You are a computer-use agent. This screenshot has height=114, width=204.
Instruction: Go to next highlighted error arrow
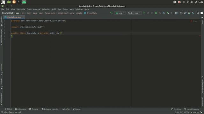[x=199, y=21]
